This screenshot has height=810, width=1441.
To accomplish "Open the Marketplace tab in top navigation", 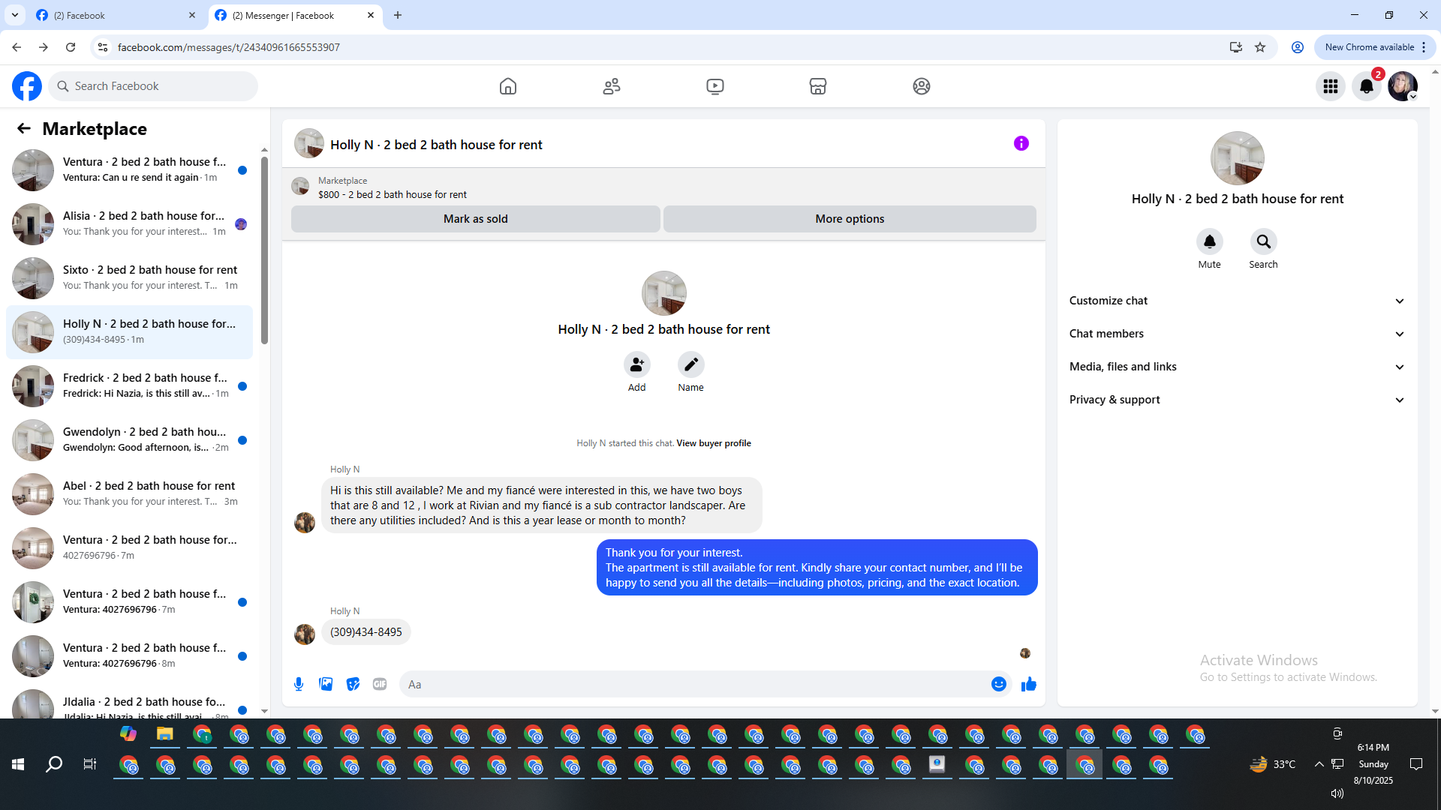I will tap(817, 86).
